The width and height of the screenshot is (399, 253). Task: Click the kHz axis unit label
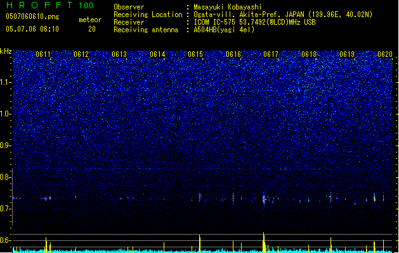[x=6, y=51]
